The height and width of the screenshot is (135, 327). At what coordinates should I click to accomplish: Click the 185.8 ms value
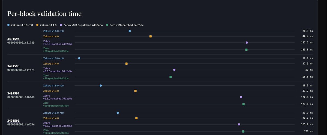(x=307, y=50)
